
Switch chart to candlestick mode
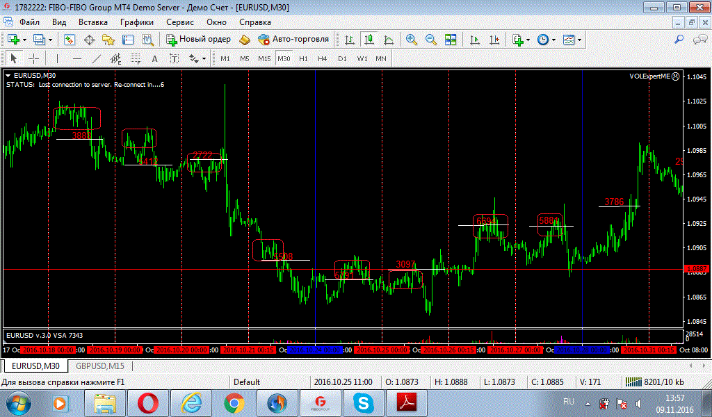click(x=369, y=40)
